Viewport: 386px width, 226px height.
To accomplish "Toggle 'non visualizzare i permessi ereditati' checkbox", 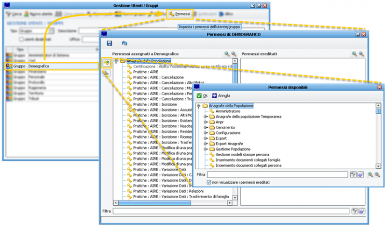I will tap(209, 183).
